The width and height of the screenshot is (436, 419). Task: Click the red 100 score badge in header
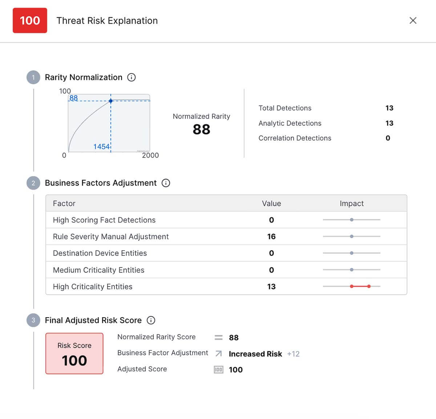tap(30, 21)
